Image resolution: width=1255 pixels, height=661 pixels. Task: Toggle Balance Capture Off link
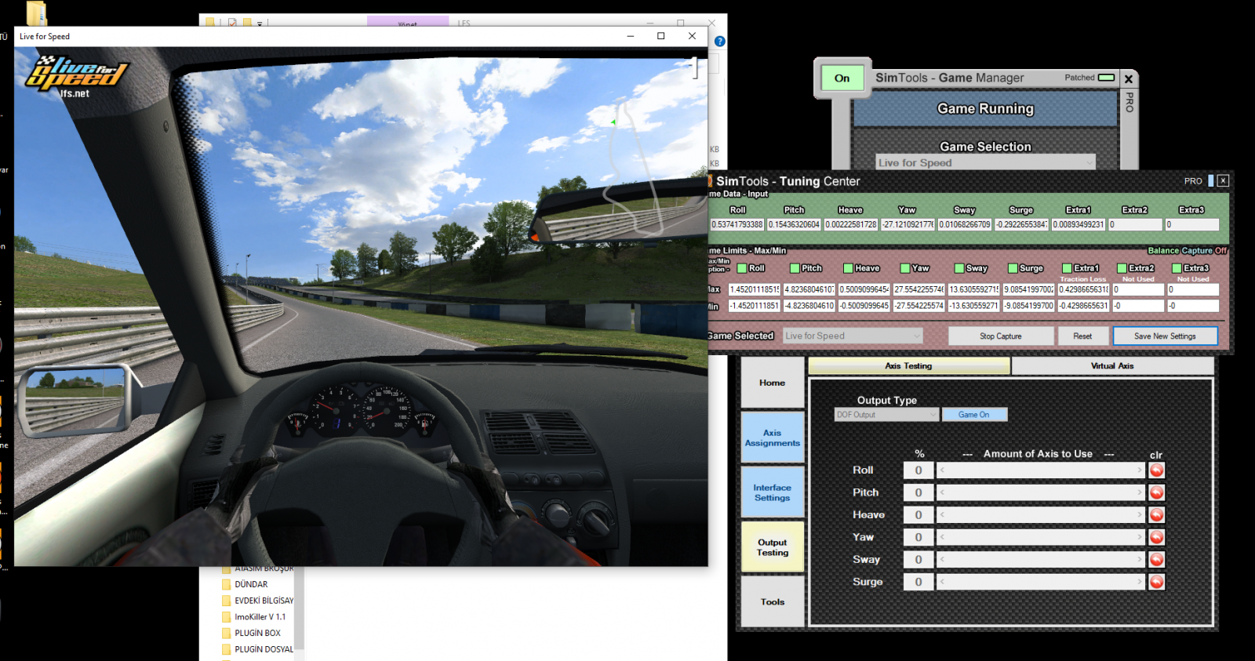(x=1188, y=251)
